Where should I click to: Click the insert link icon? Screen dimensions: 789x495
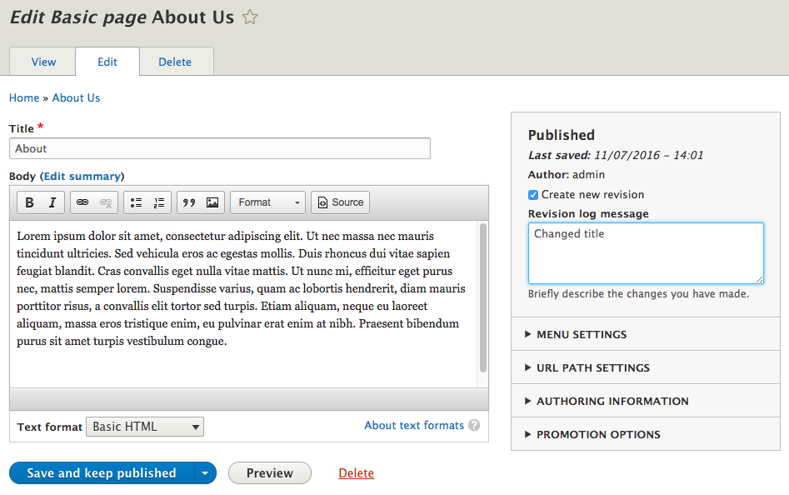(x=82, y=202)
